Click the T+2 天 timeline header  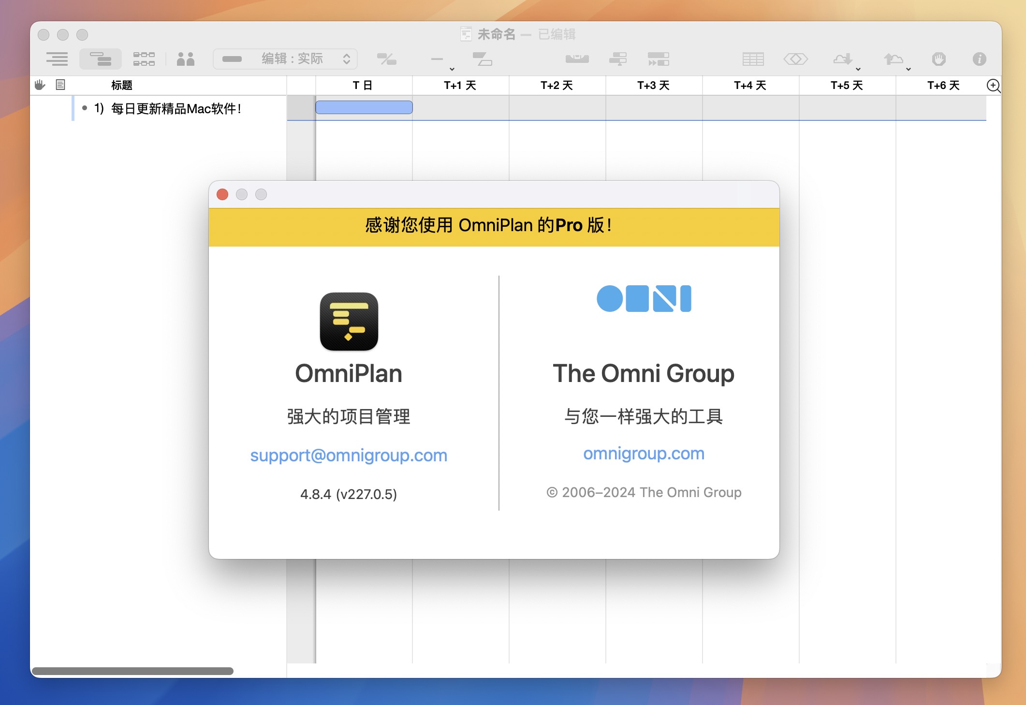[x=557, y=85]
